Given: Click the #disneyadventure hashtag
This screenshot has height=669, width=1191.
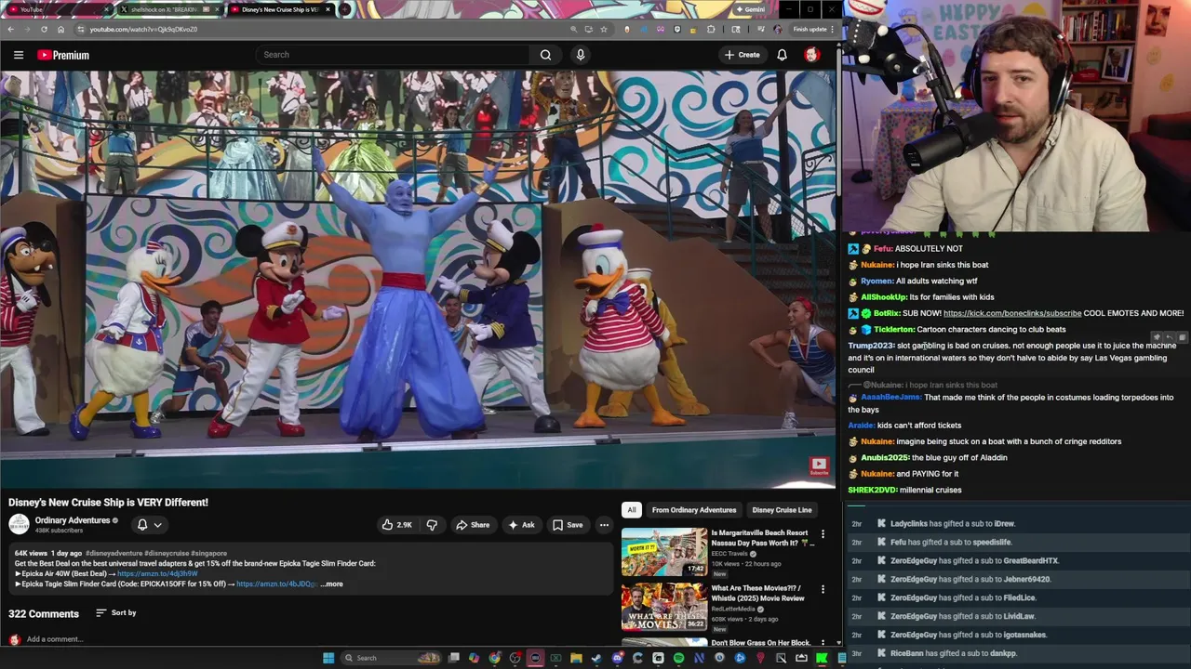Looking at the screenshot, I should point(114,554).
